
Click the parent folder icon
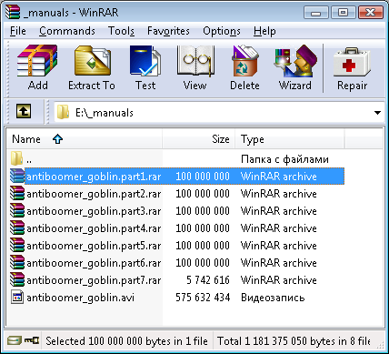tap(16, 158)
